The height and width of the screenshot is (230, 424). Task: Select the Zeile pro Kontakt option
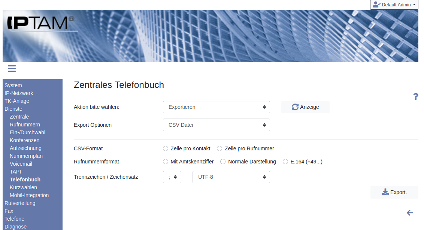tap(166, 148)
